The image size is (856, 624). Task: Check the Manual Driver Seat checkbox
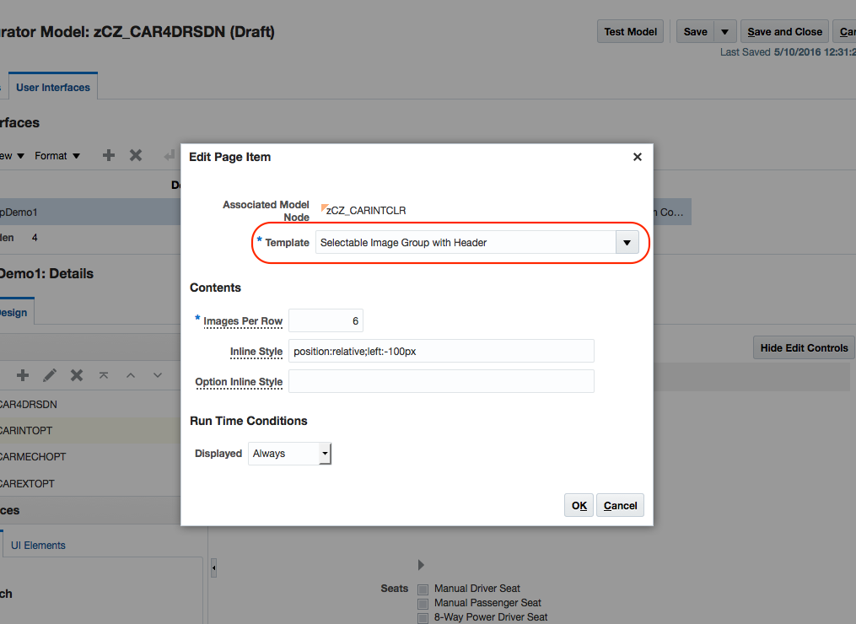click(x=423, y=589)
